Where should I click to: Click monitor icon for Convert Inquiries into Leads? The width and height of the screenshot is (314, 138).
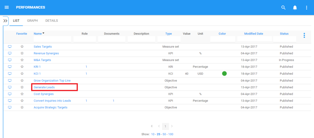click(x=10, y=101)
